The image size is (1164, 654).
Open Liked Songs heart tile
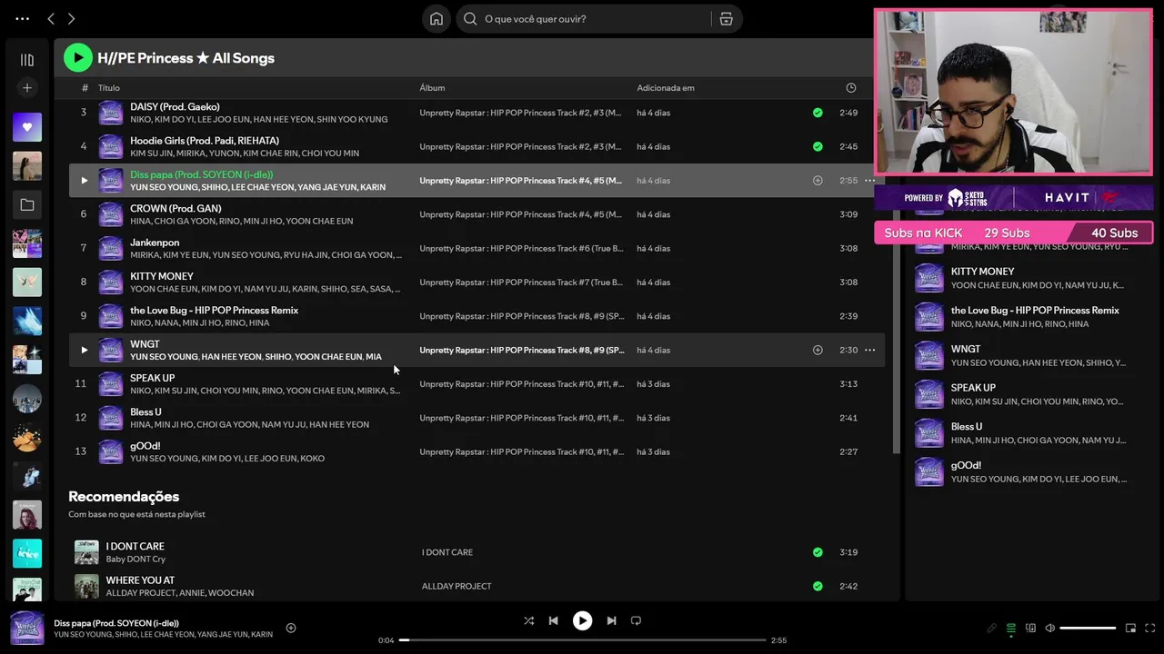point(27,127)
